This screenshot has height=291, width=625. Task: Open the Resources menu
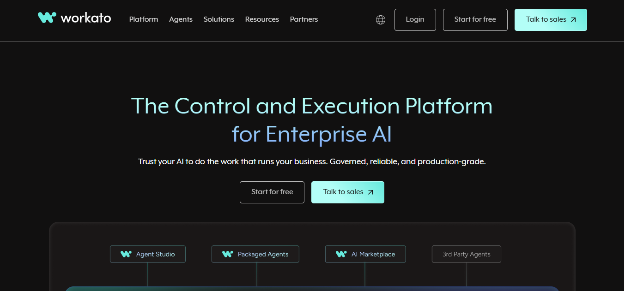(x=262, y=19)
